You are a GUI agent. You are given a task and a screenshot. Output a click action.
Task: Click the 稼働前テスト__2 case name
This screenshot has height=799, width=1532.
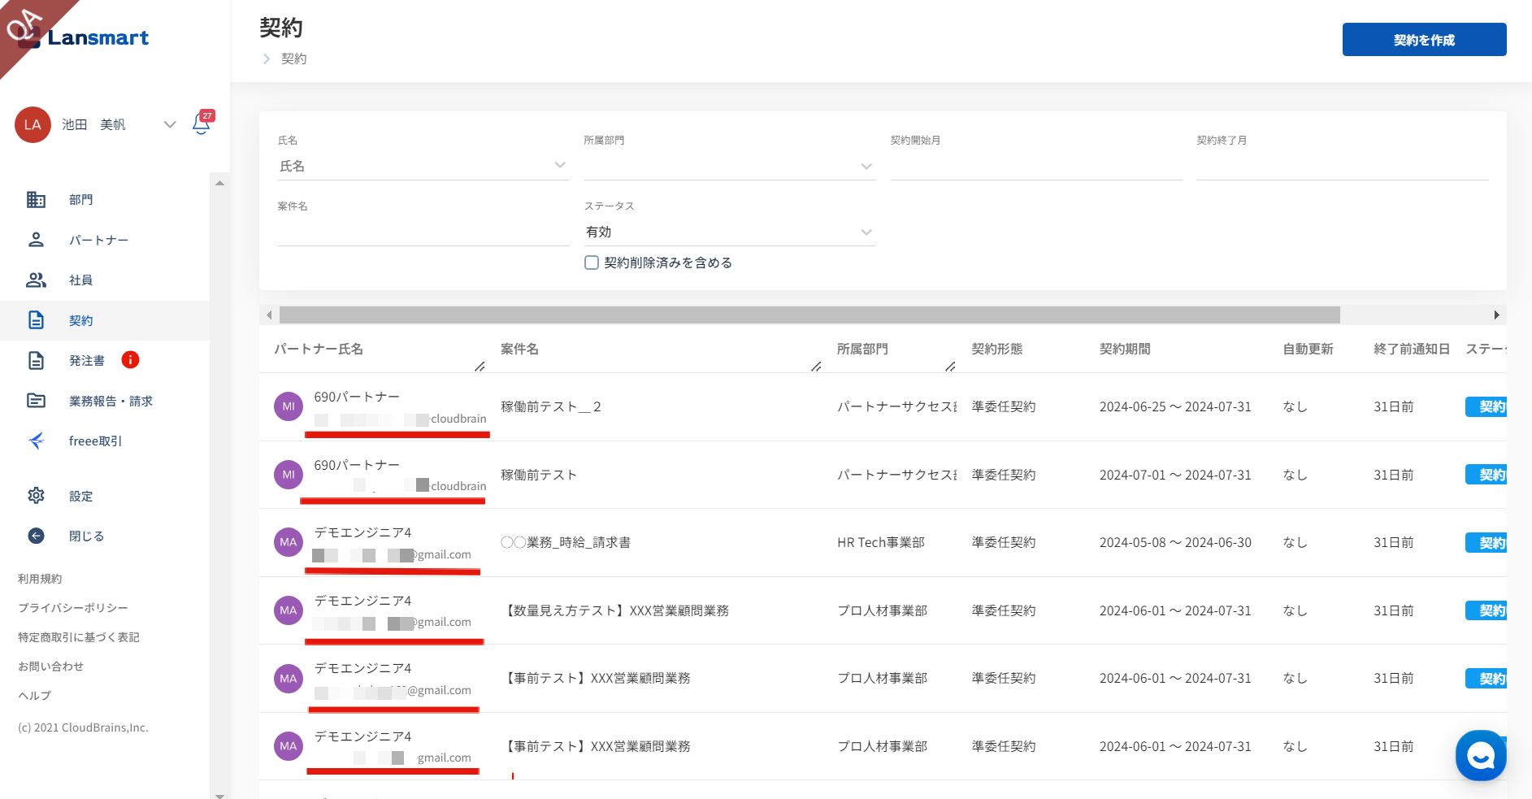tap(551, 406)
